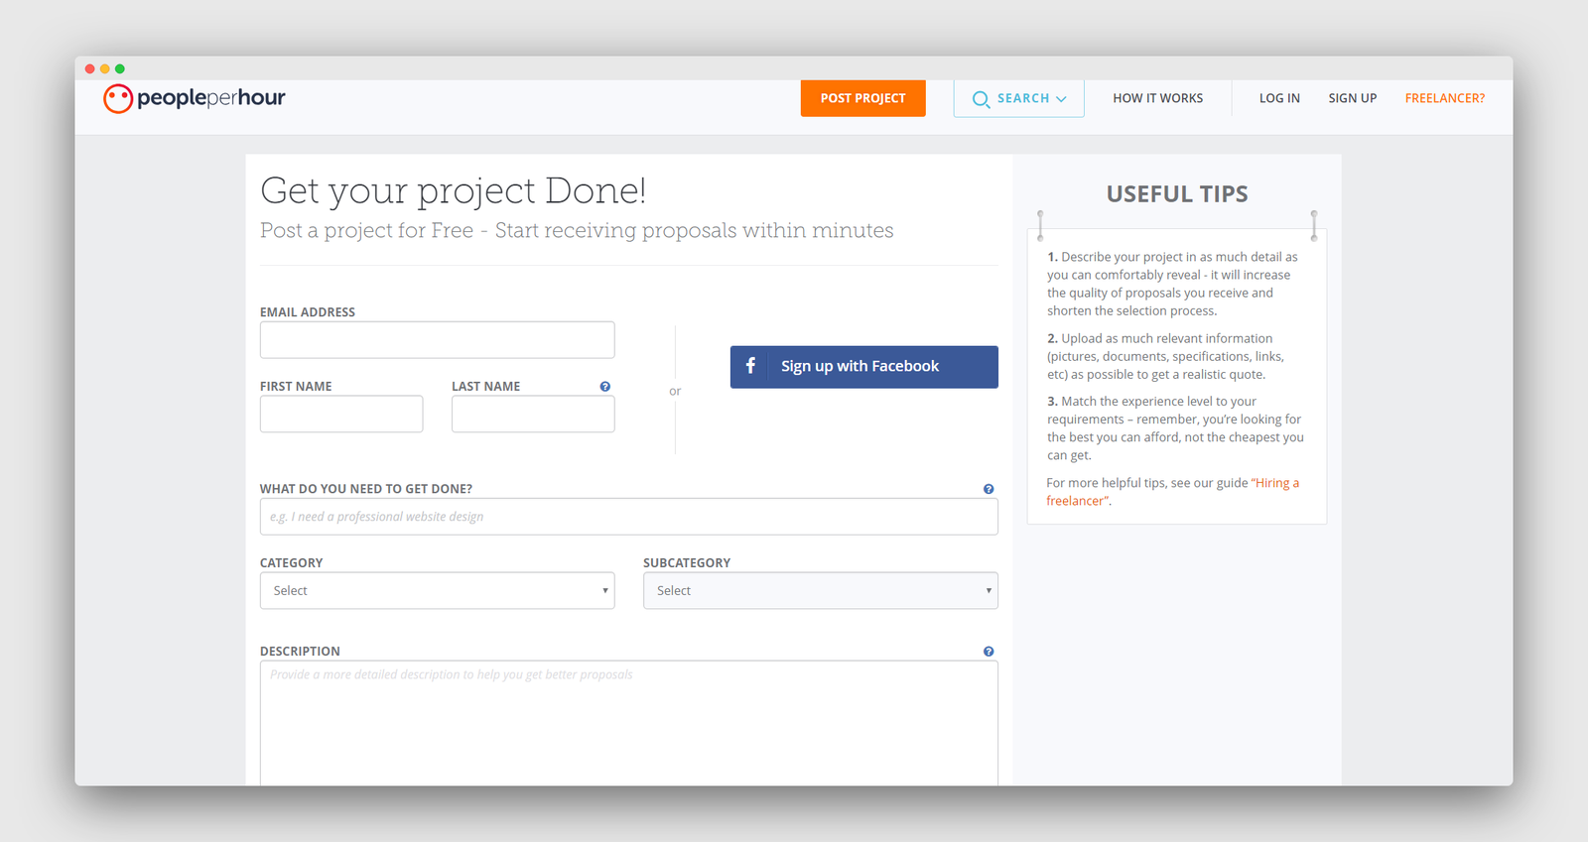The height and width of the screenshot is (842, 1588).
Task: Click the 'CATEGORY' label
Action: click(x=292, y=563)
